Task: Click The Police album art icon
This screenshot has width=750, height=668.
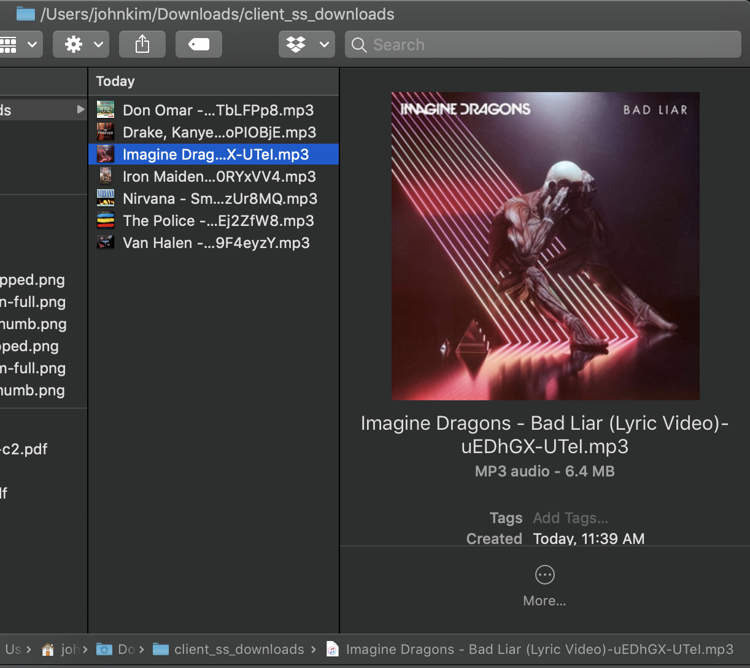Action: click(106, 220)
